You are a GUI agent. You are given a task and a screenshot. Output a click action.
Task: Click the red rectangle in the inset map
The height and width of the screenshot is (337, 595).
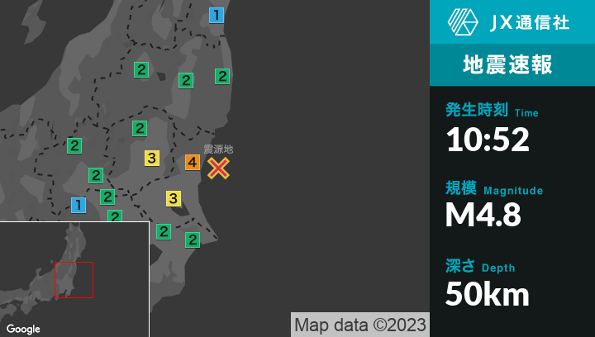coord(74,280)
